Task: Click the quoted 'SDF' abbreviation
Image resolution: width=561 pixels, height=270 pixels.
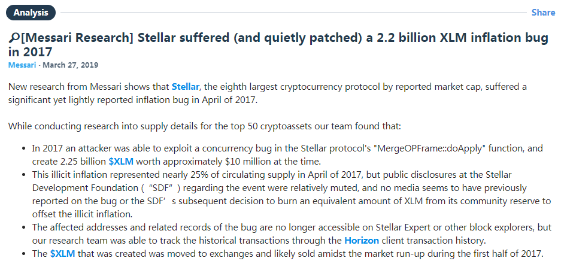Action: [164, 188]
